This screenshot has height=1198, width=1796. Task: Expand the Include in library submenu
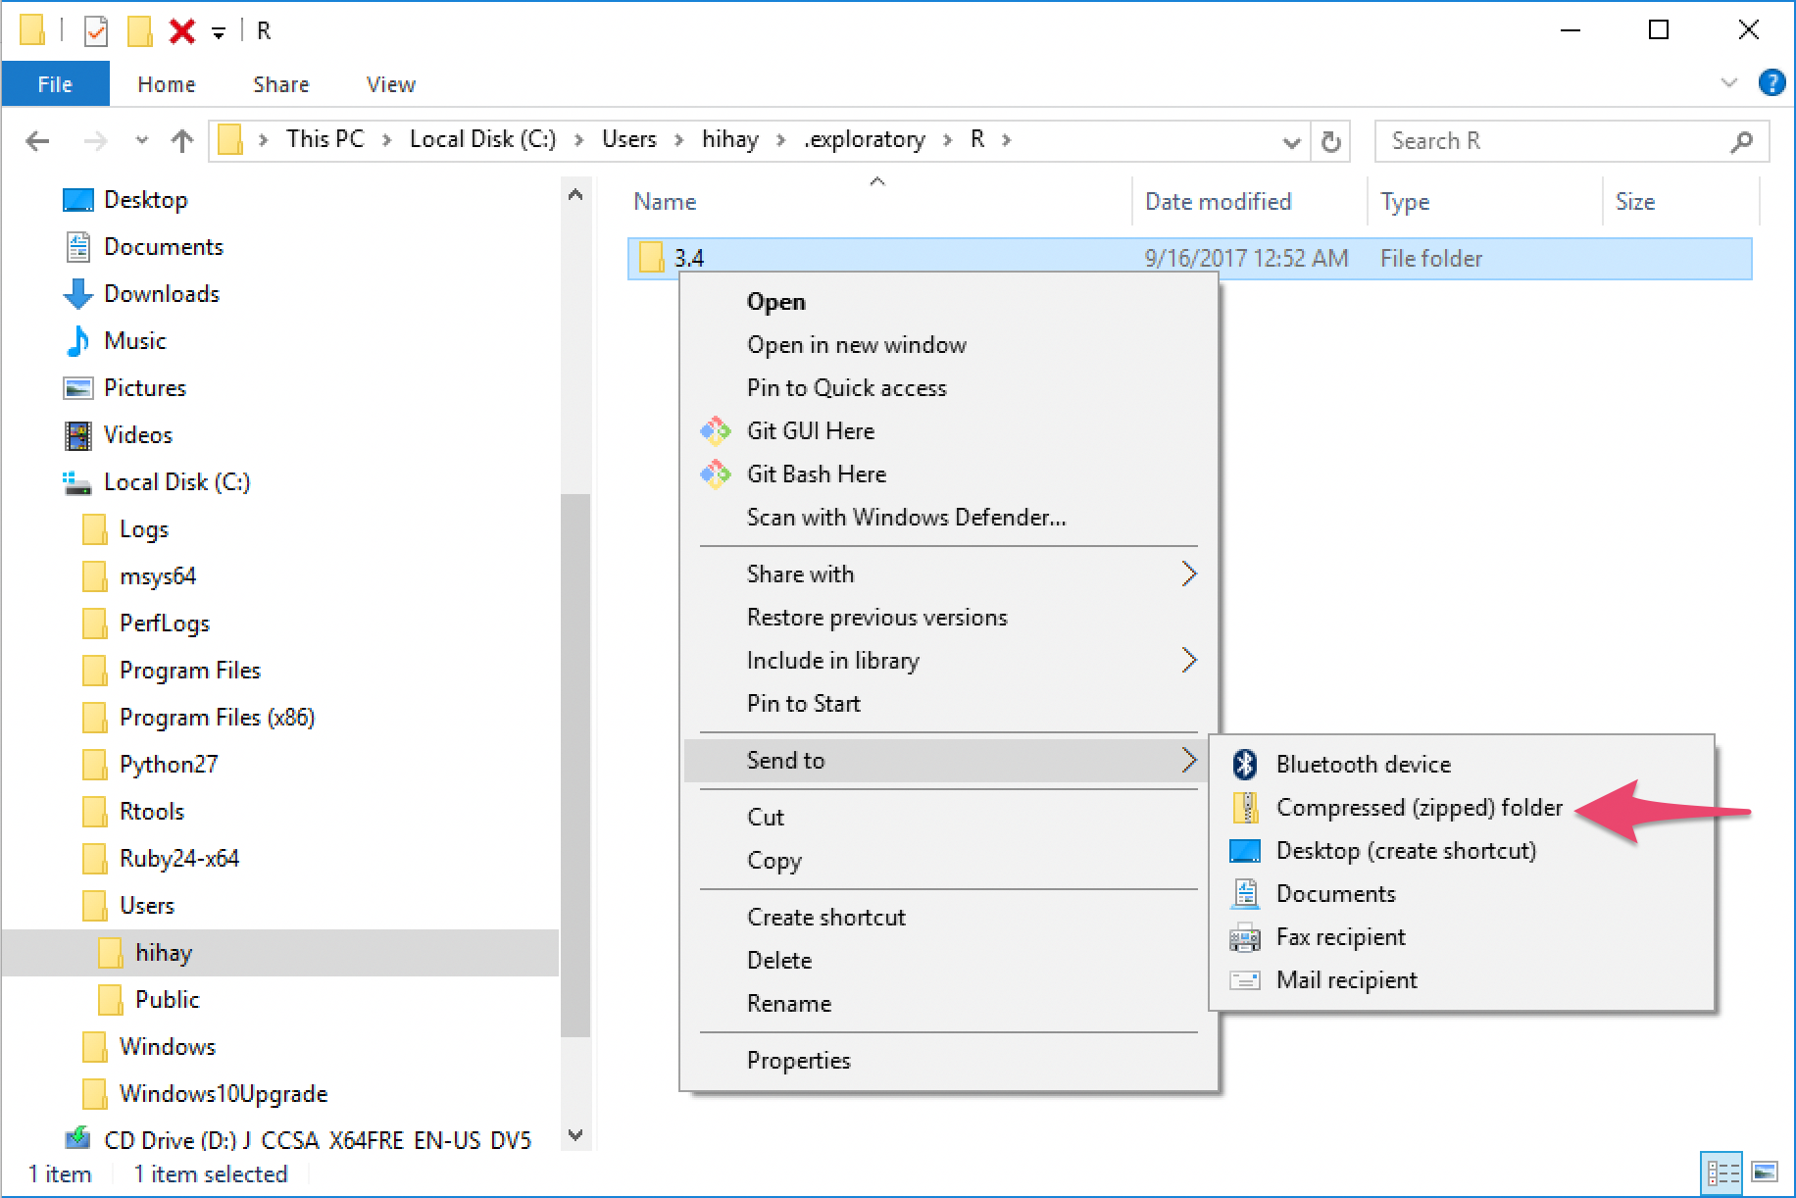coord(949,661)
